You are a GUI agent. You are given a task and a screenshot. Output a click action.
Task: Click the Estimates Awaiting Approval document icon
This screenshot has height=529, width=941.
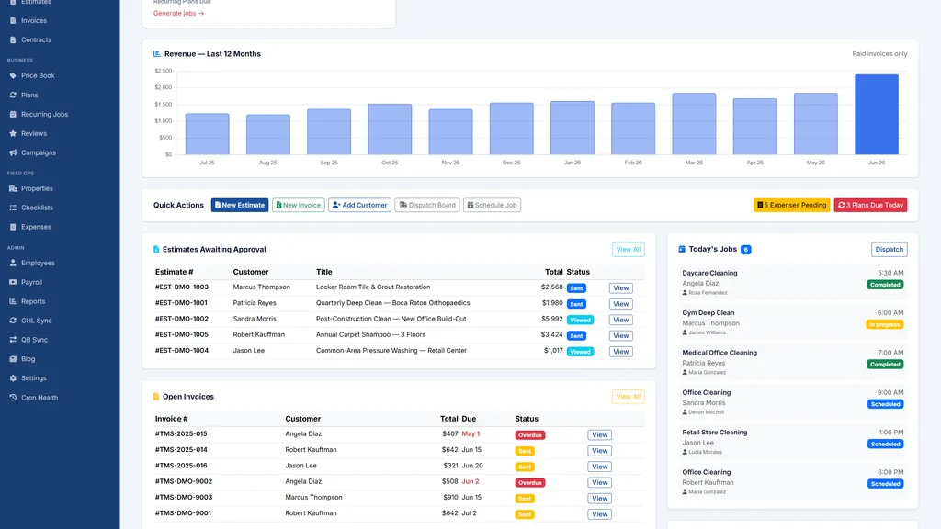156,249
